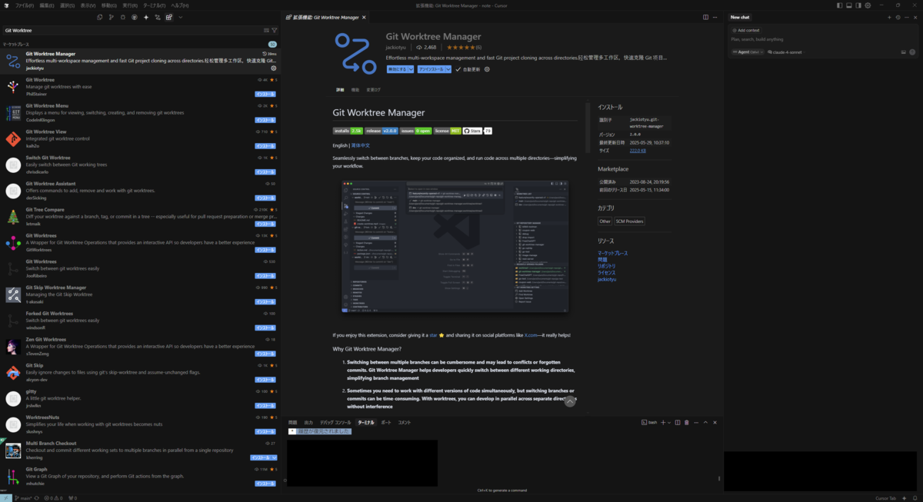923x502 pixels.
Task: Start a new chat with plus icon
Action: pos(889,17)
